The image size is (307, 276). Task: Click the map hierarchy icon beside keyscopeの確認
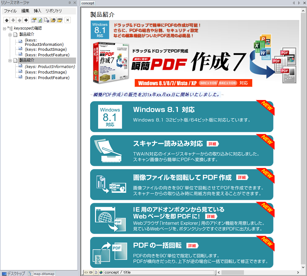point(10,29)
